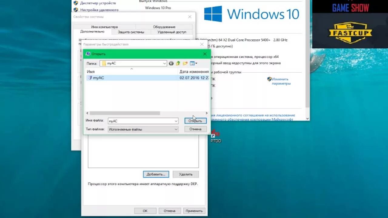Select the myAC file shield icon
Screen dimensions: 388x218
(90, 78)
